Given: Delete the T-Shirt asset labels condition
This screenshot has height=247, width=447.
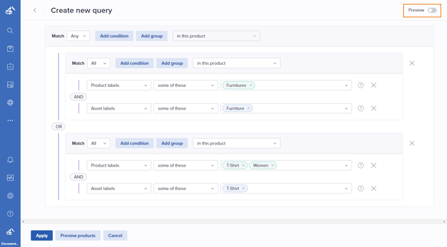Looking at the screenshot, I should [x=374, y=189].
